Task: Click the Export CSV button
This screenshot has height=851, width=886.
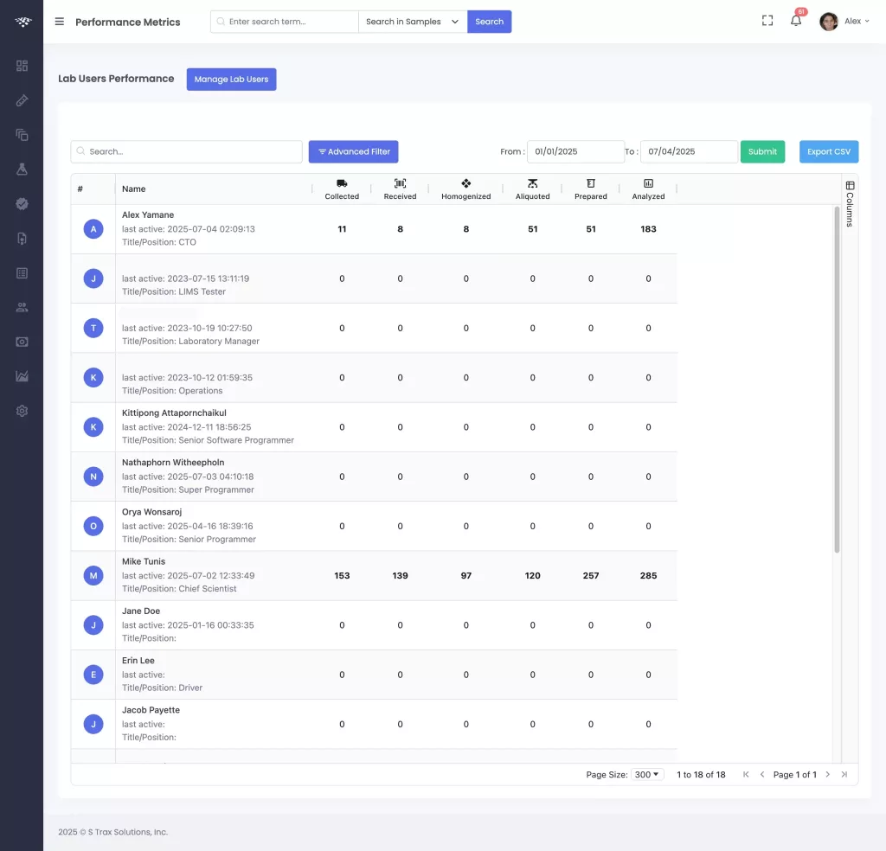Action: tap(828, 151)
